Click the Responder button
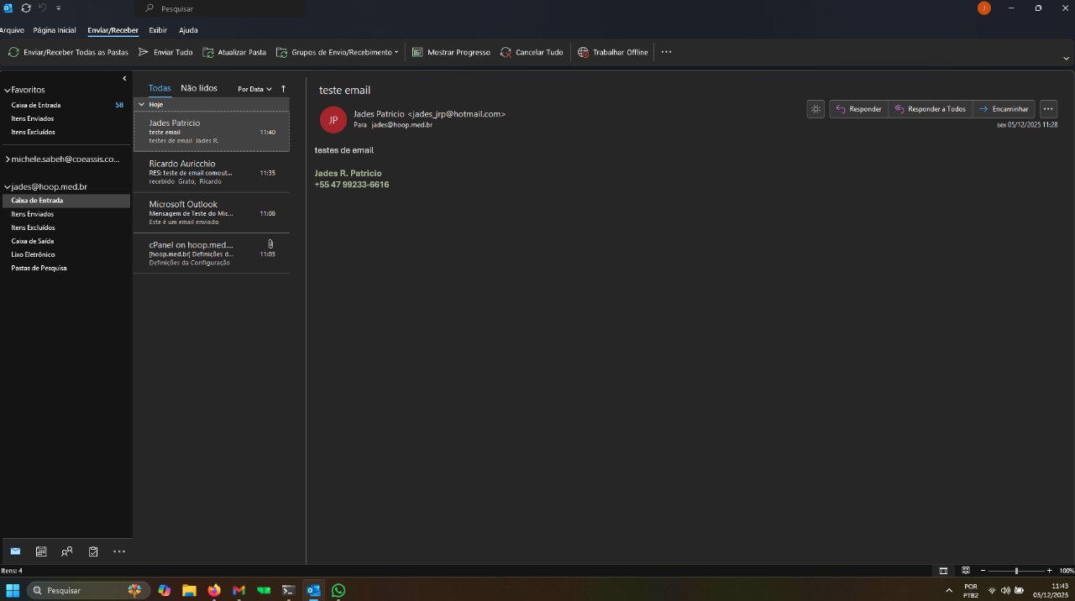 tap(858, 109)
